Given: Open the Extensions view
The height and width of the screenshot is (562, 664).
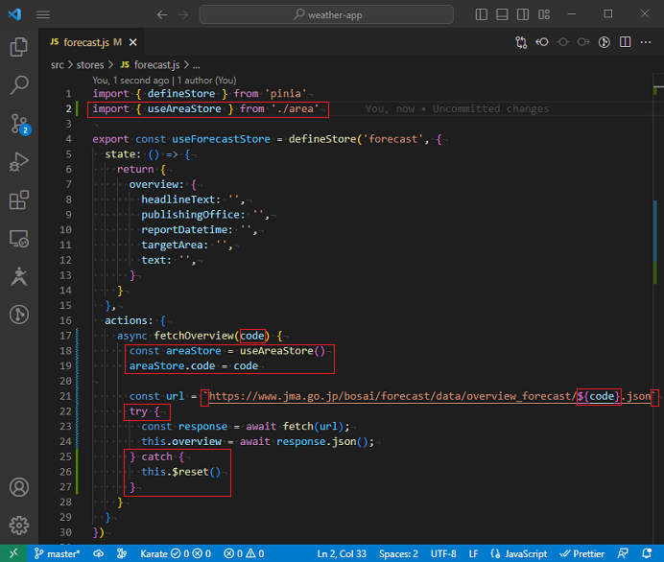Looking at the screenshot, I should pyautogui.click(x=19, y=199).
